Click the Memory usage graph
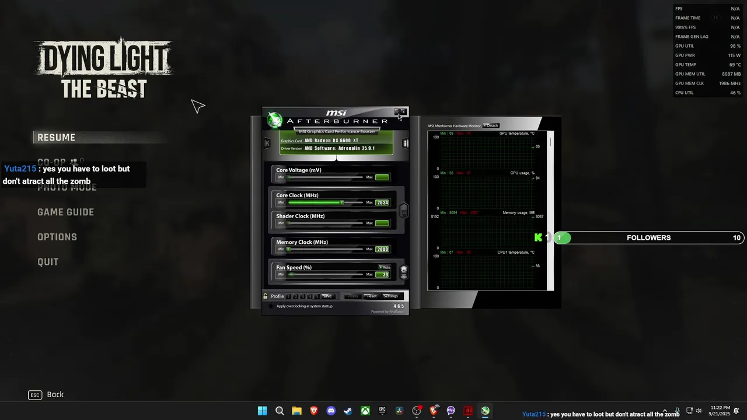Image resolution: width=747 pixels, height=420 pixels. click(x=487, y=232)
